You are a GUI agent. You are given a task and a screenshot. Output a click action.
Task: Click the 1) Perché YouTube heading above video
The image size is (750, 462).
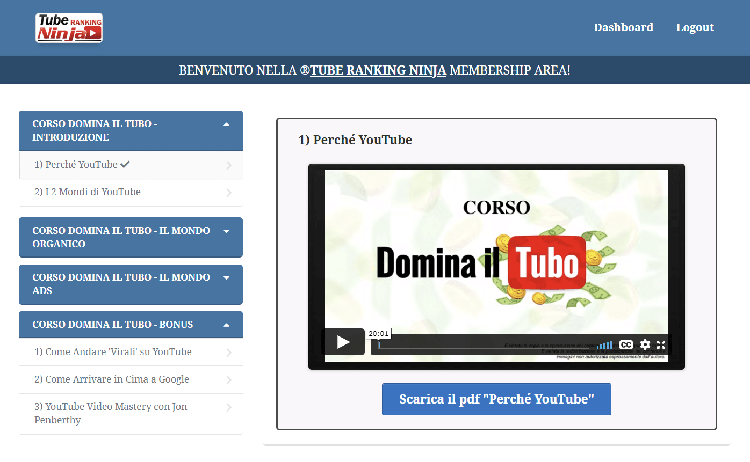355,140
